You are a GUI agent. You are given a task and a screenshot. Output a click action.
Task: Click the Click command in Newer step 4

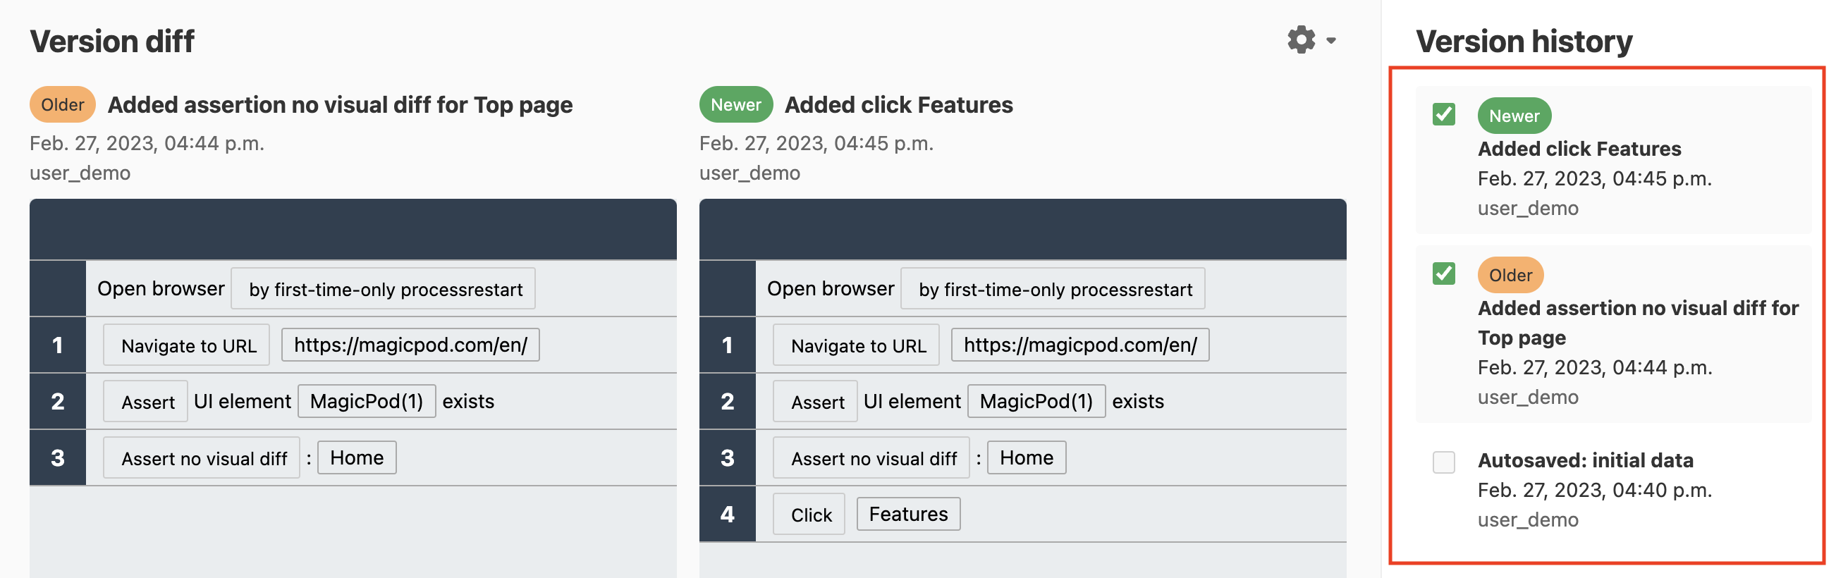tap(809, 515)
